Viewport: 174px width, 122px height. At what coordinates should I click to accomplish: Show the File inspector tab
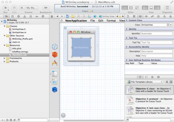click(128, 17)
